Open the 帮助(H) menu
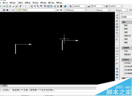 pos(59,3)
